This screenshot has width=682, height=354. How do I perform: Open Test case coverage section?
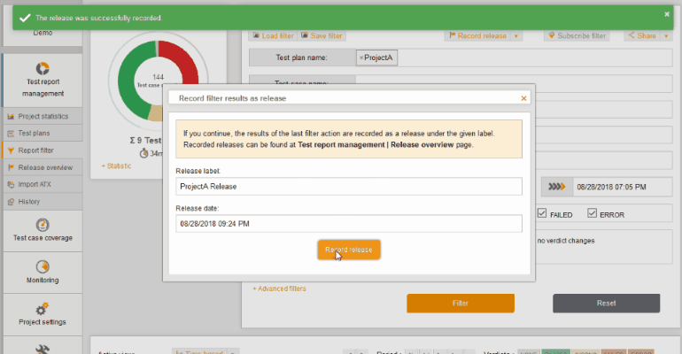click(43, 231)
